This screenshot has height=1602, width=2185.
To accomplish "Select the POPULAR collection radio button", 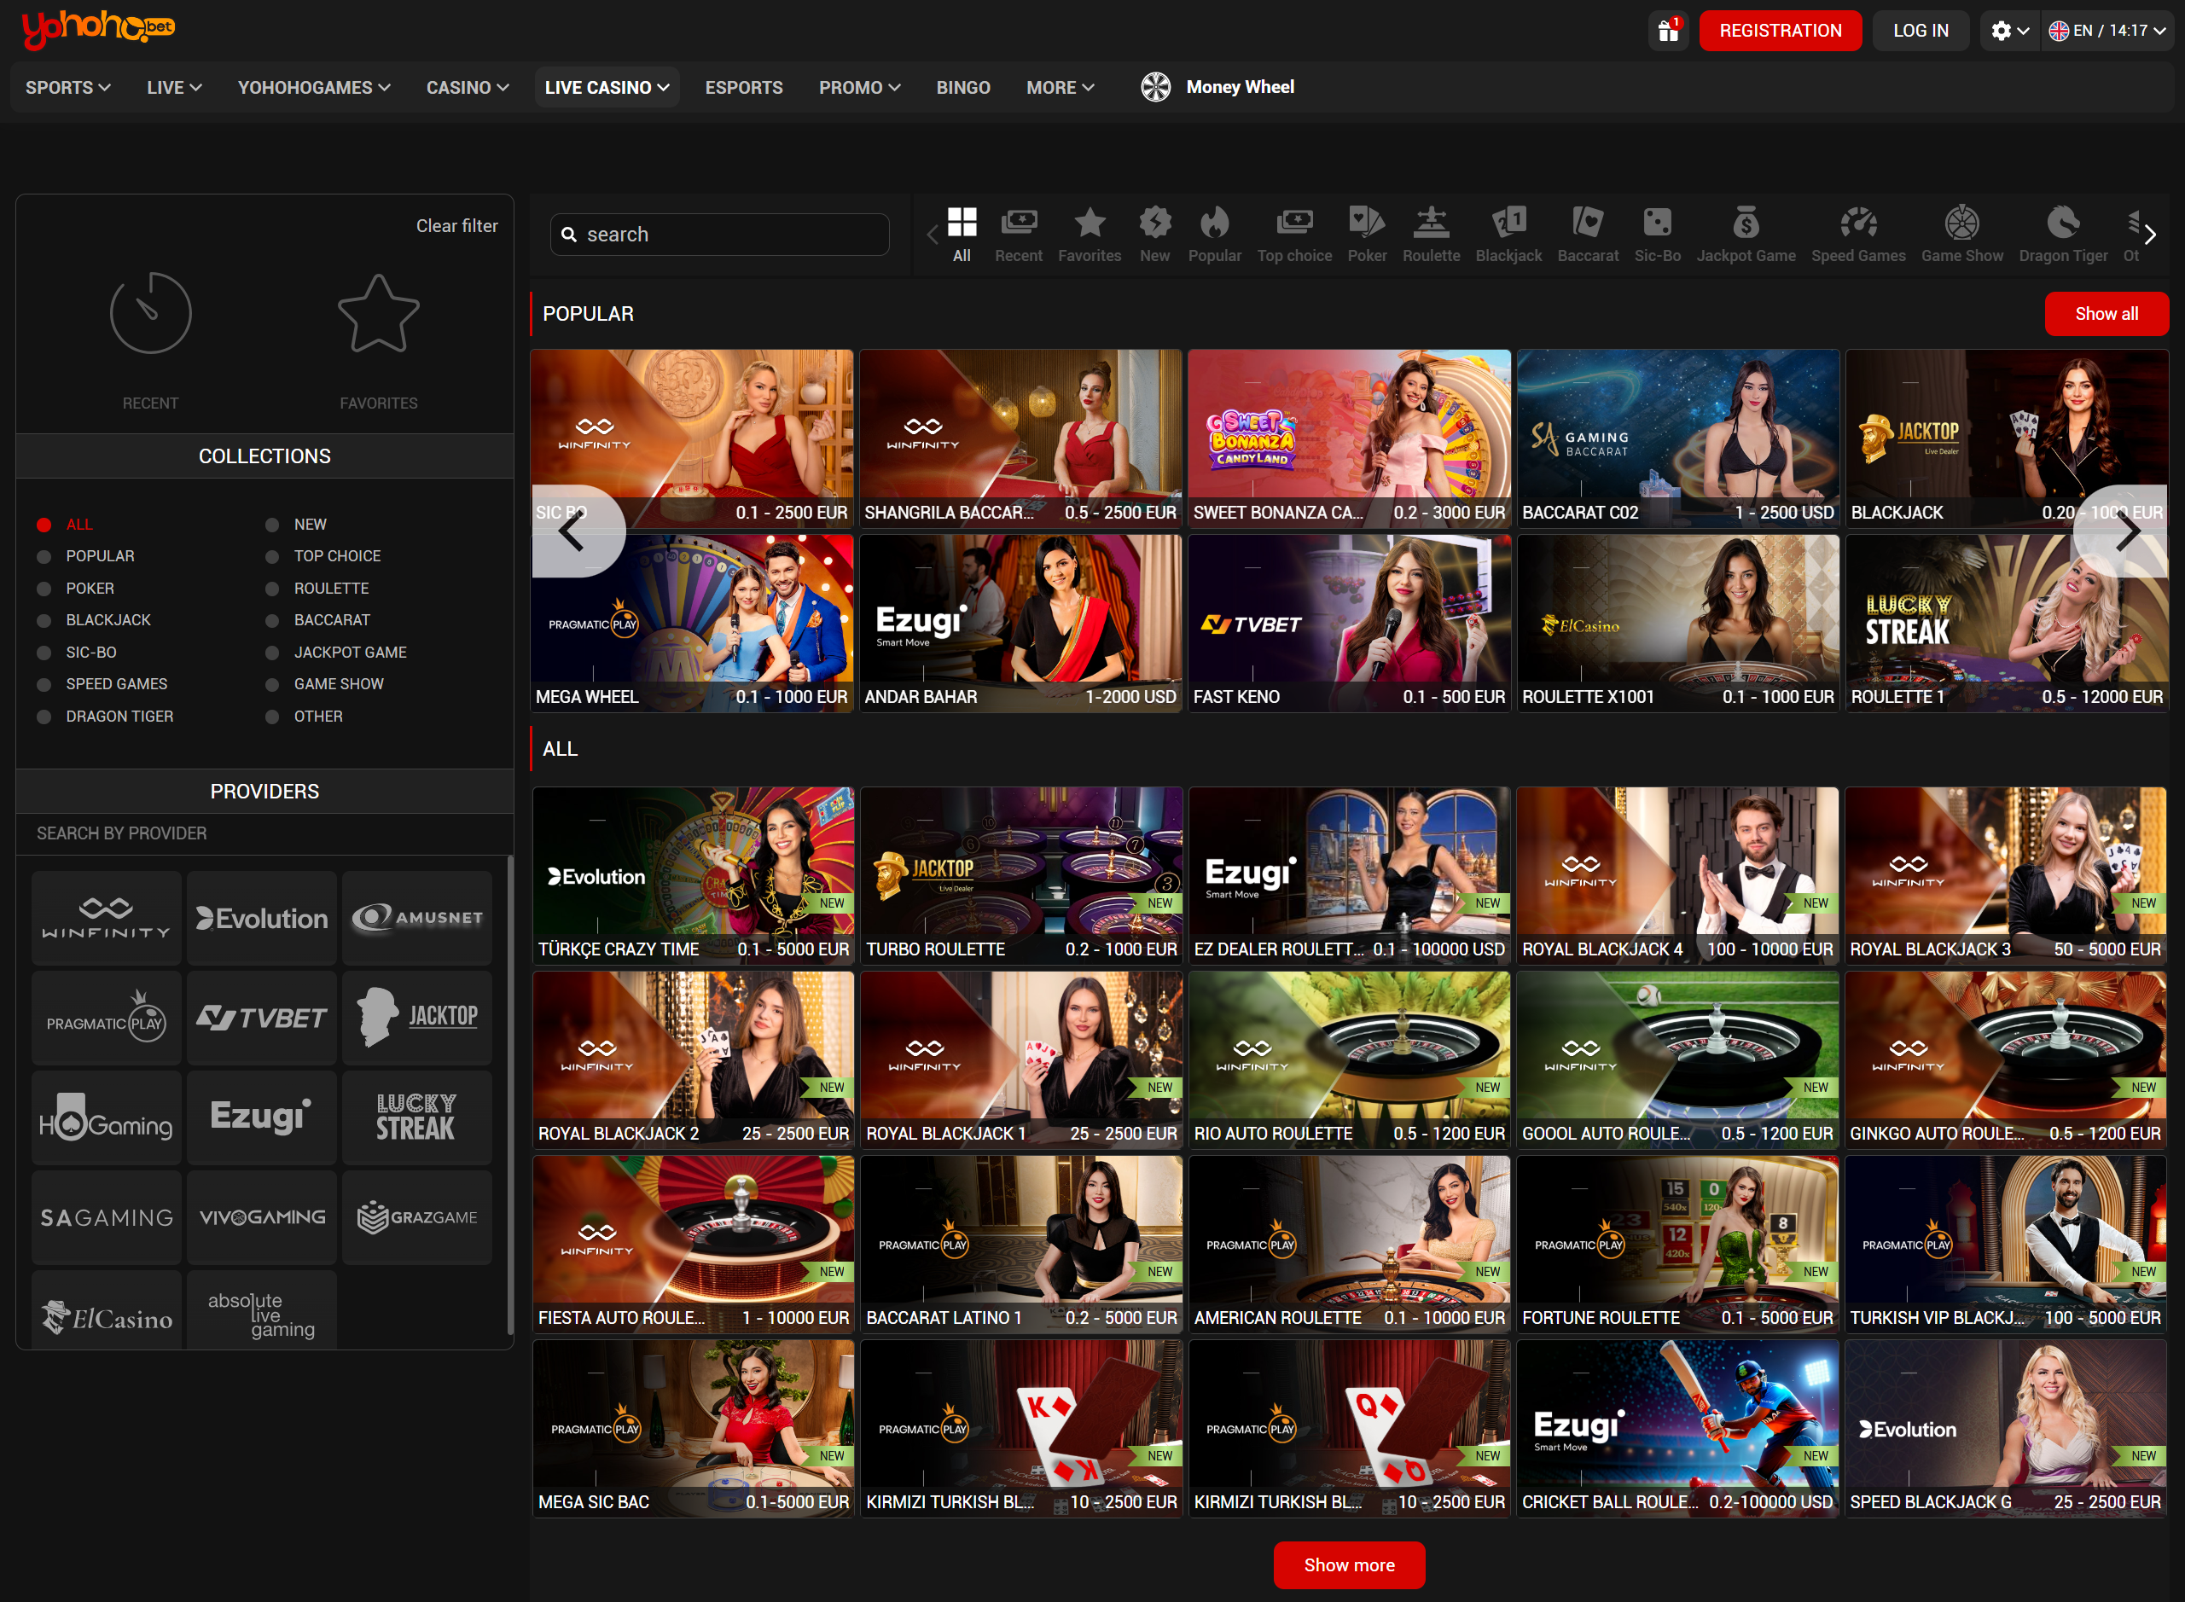I will click(x=44, y=557).
